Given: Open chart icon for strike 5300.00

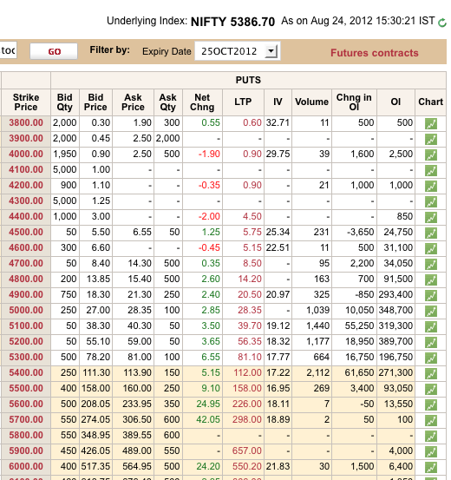Looking at the screenshot, I should point(431,358).
